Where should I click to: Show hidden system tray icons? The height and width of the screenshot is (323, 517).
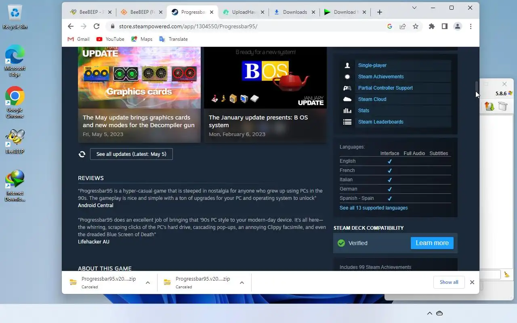point(429,313)
